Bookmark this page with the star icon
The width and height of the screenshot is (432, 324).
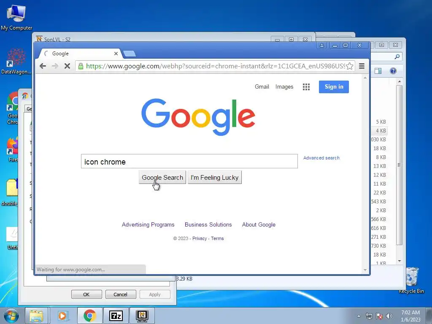(349, 66)
